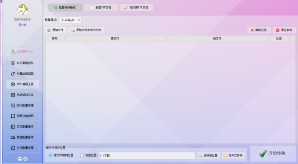The width and height of the screenshot is (298, 164).
Task: Click the 清空表格 button
Action: pyautogui.click(x=284, y=30)
